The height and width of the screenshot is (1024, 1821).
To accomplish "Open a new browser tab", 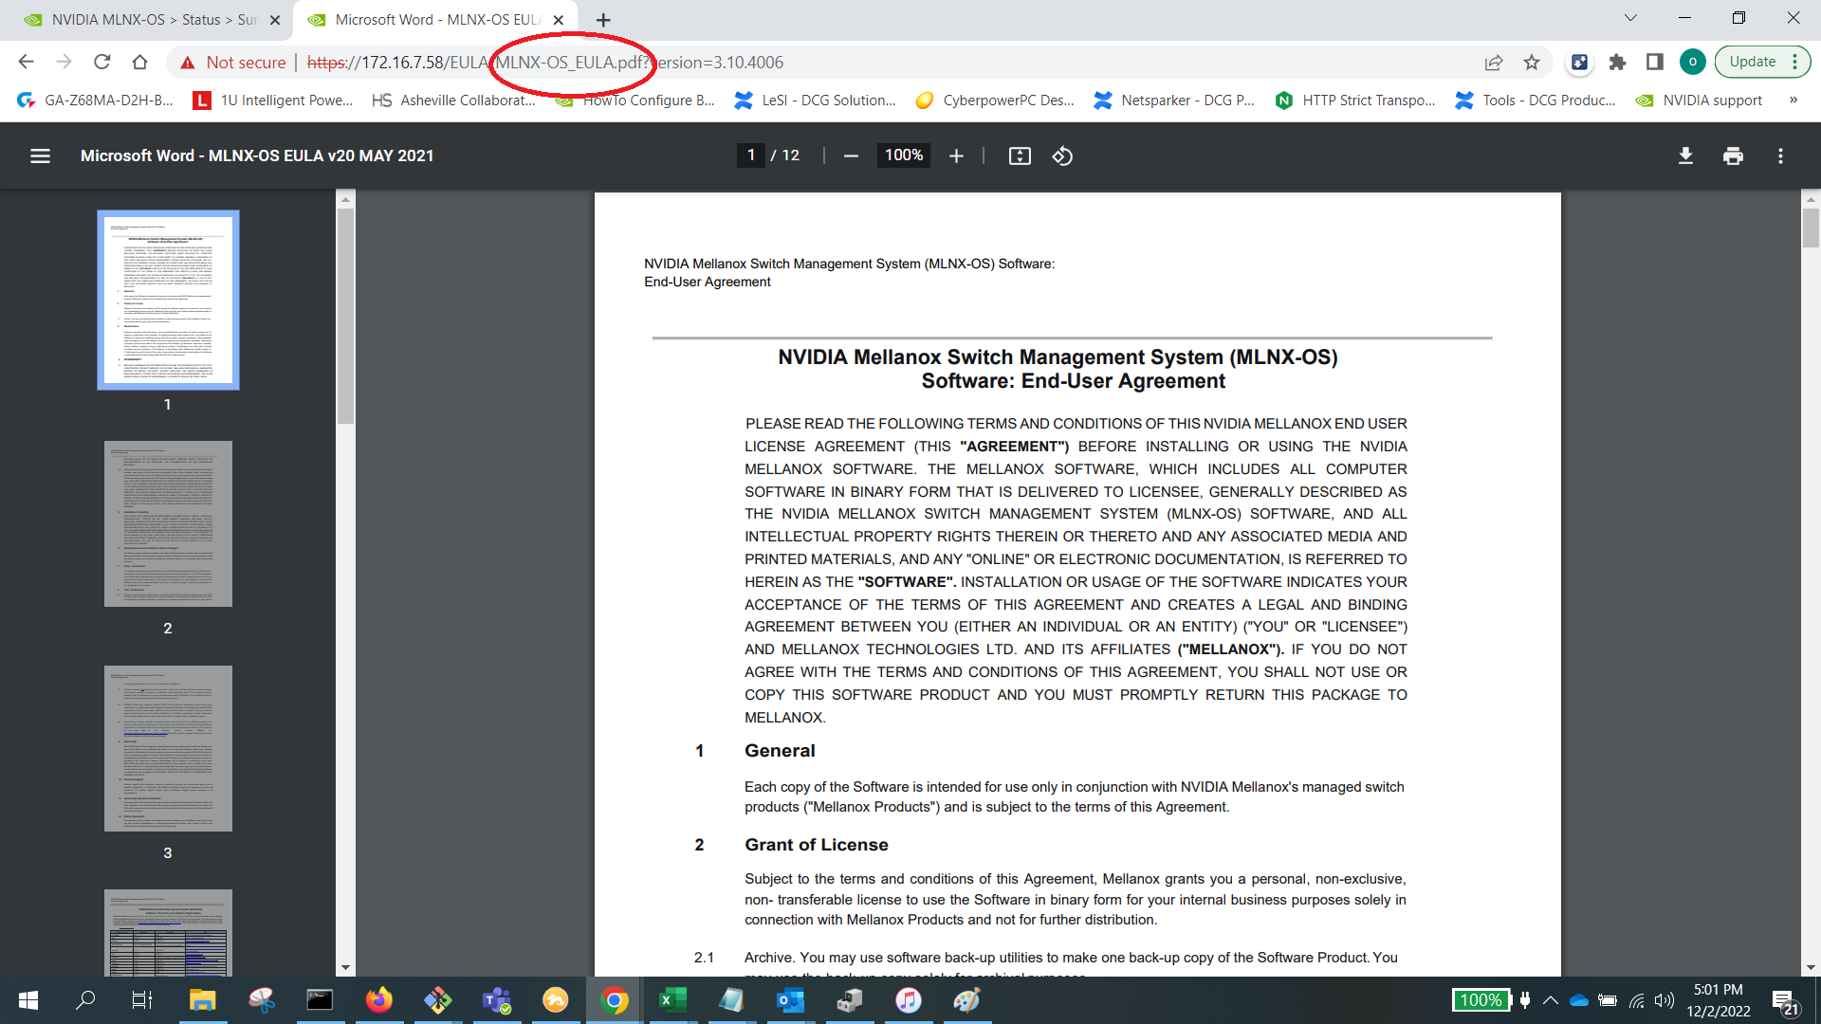I will point(603,19).
